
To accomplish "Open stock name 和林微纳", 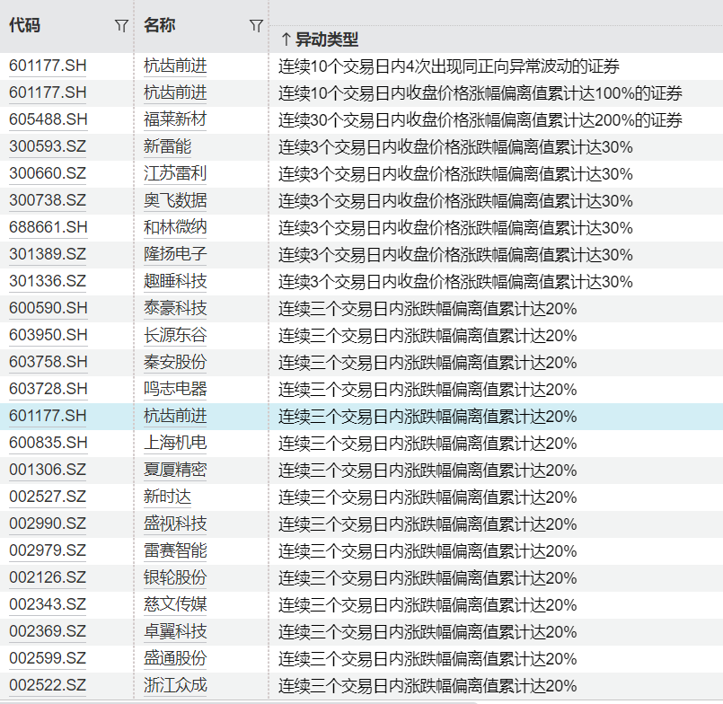I will point(175,227).
